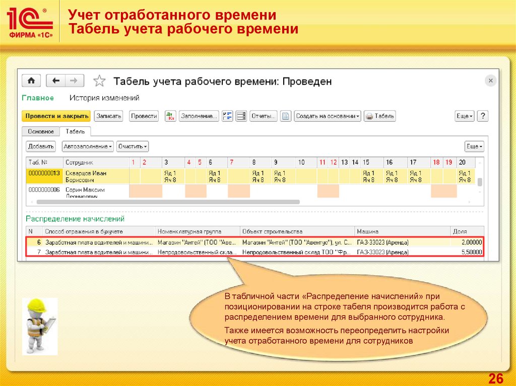Open the История изменений section
Image resolution: width=516 pixels, height=386 pixels.
pos(104,98)
